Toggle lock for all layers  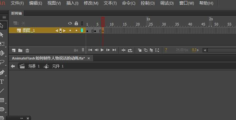point(76,23)
